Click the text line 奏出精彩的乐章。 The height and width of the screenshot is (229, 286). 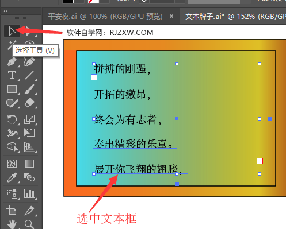134,144
